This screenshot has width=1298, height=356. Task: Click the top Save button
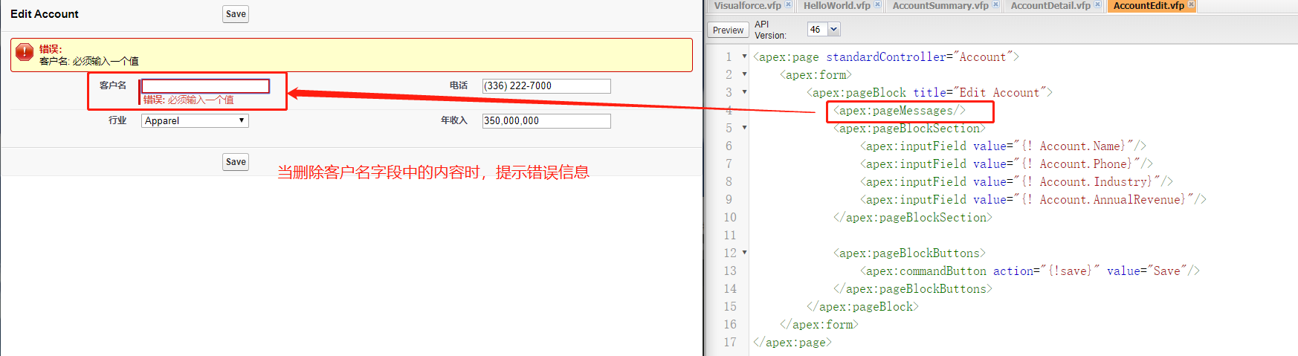click(236, 14)
